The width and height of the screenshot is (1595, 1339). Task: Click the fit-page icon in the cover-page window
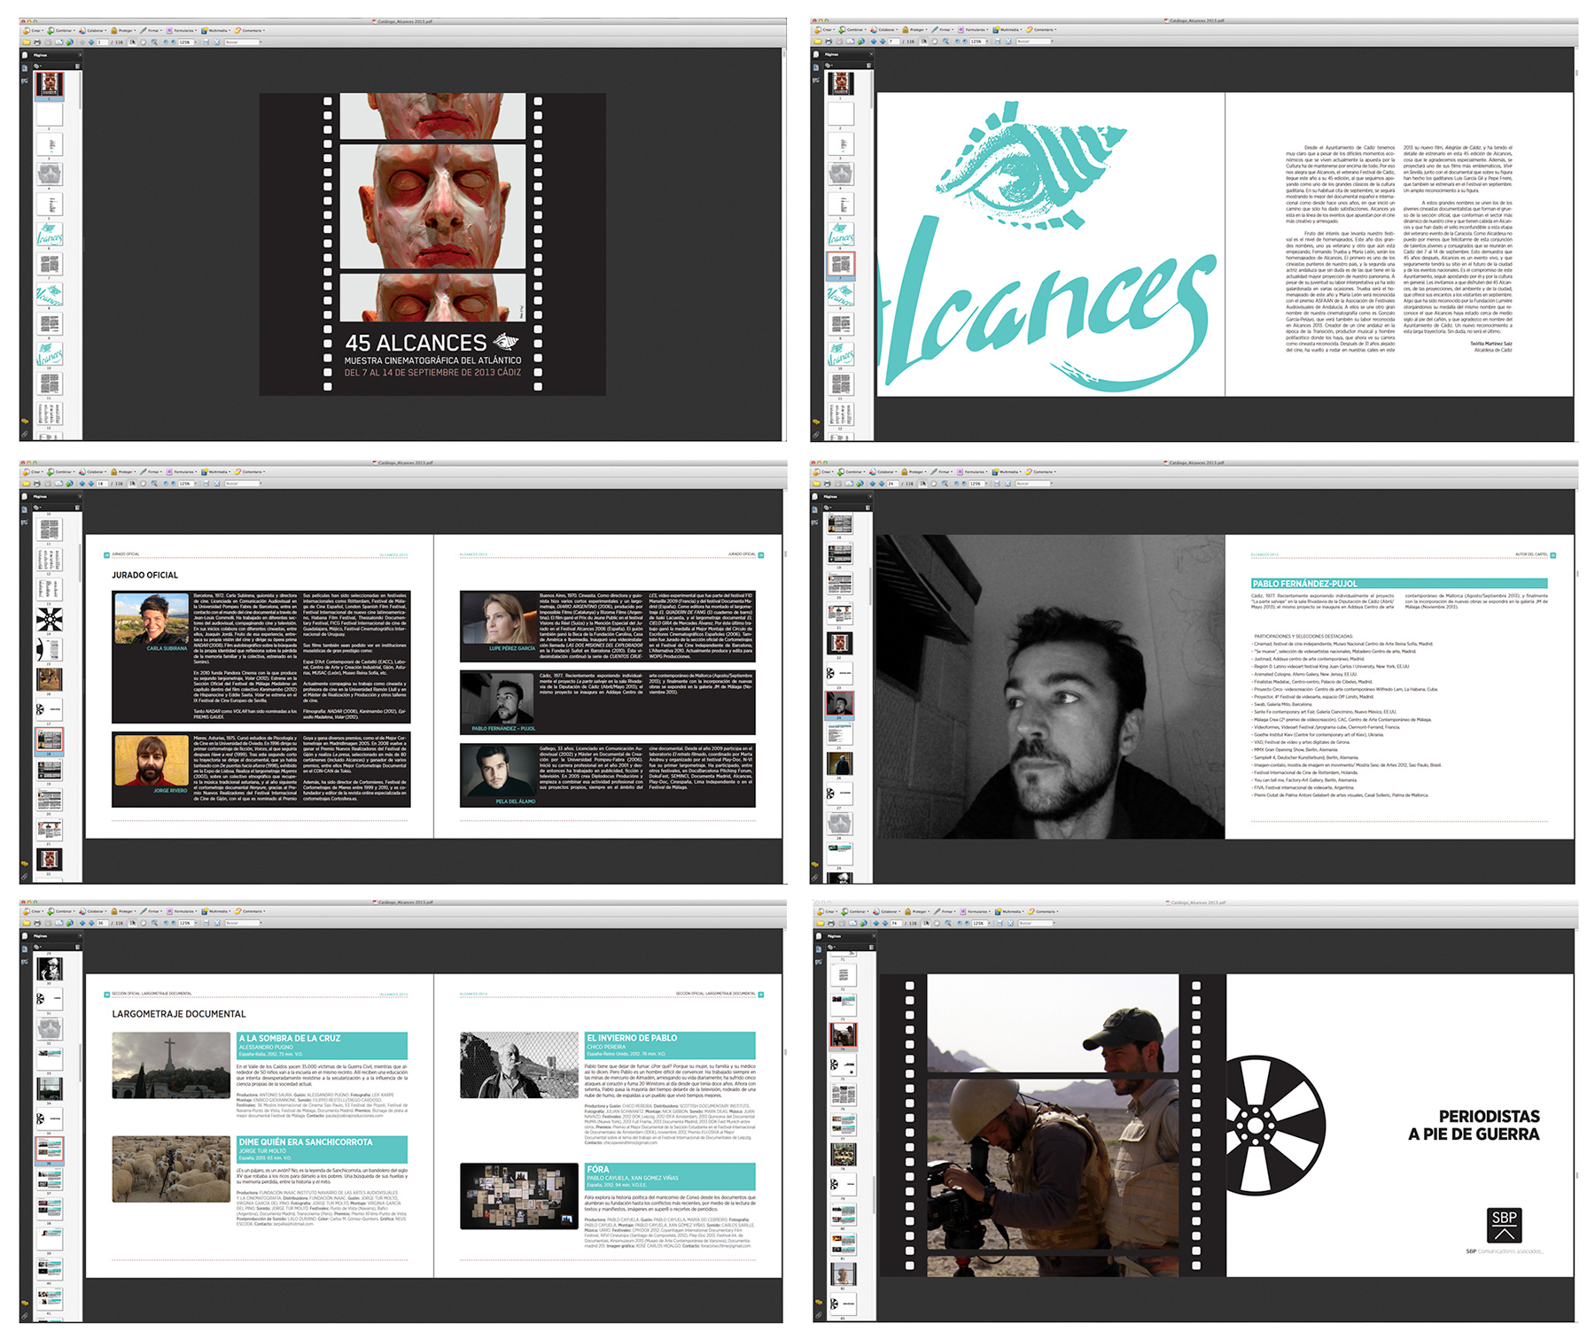pos(206,42)
